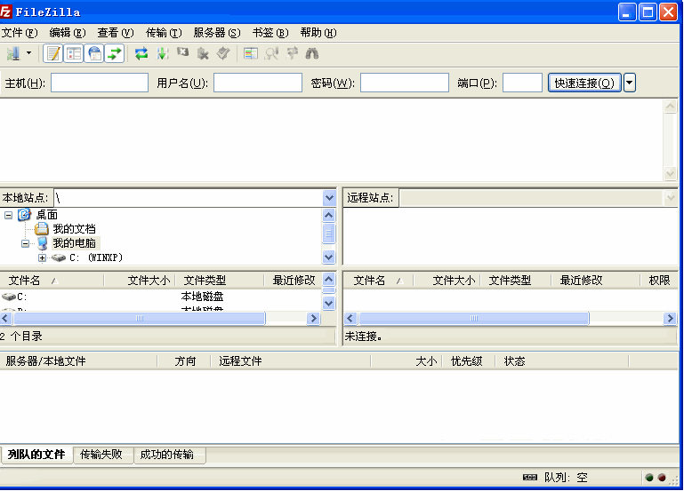Sort remote files by 文件名 column
684x491 pixels.
pos(379,281)
